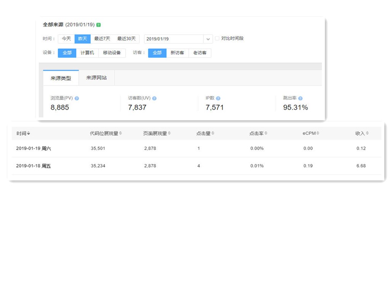Sort table by 点击量 column
Viewport: 390px width, 292px height.
point(213,133)
